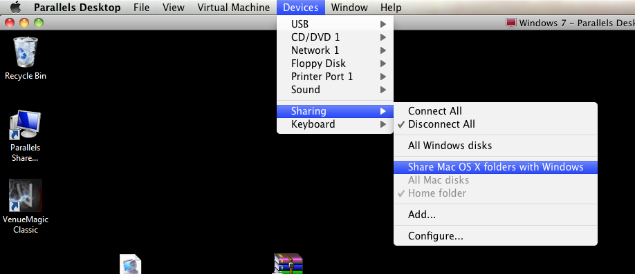Open the File menu
This screenshot has height=274, width=635.
[141, 8]
